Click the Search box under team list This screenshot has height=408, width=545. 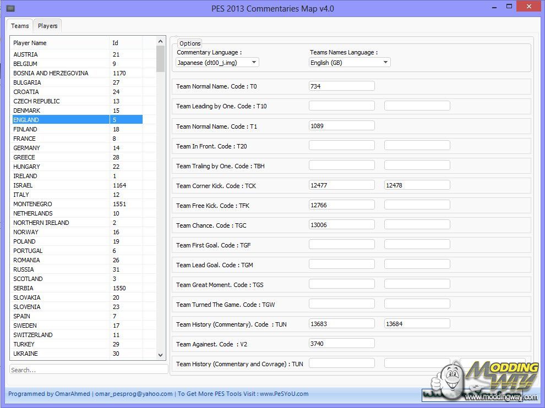pyautogui.click(x=89, y=370)
